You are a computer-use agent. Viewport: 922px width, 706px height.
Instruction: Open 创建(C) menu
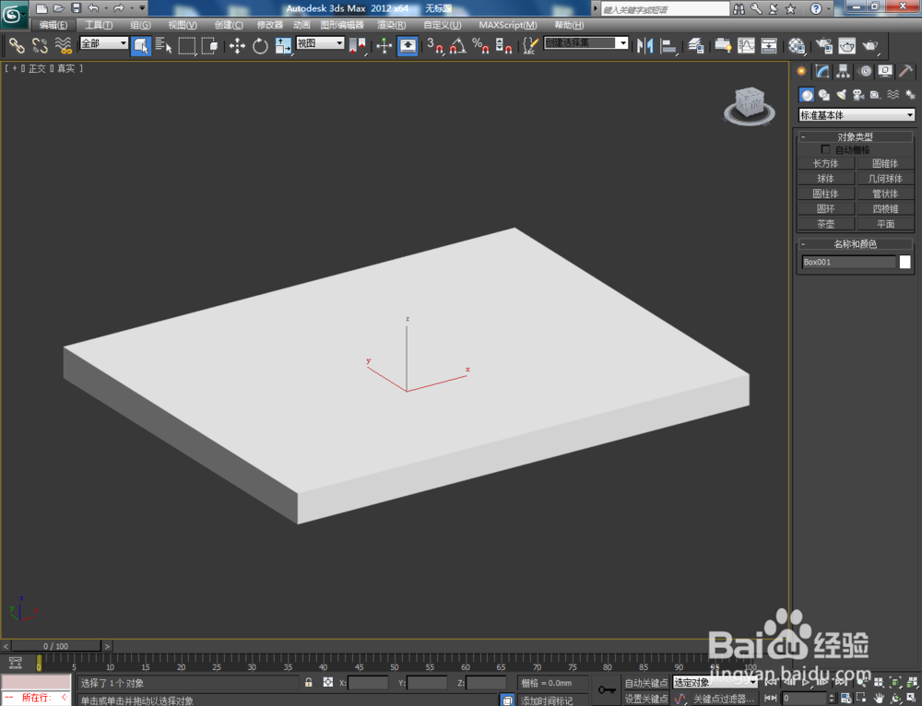229,25
